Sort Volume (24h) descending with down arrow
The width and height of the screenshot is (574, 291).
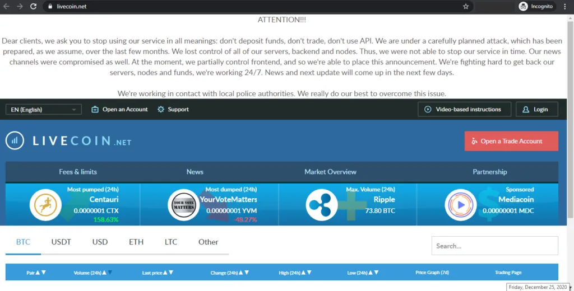point(110,273)
